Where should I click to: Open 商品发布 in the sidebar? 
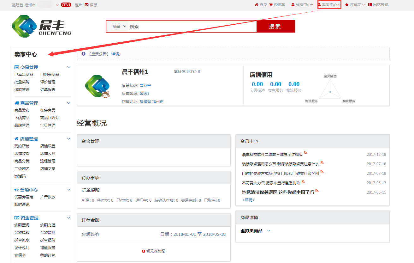click(22, 110)
